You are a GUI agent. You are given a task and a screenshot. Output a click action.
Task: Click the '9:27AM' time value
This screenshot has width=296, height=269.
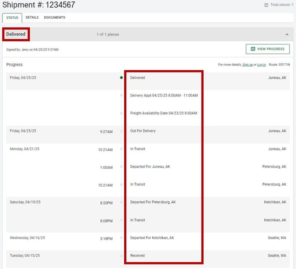pos(106,132)
